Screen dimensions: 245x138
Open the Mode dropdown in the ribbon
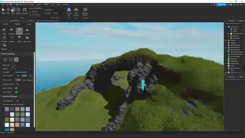38,8
